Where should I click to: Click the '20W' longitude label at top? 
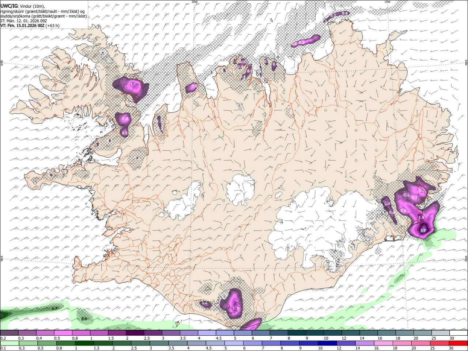click(x=195, y=2)
